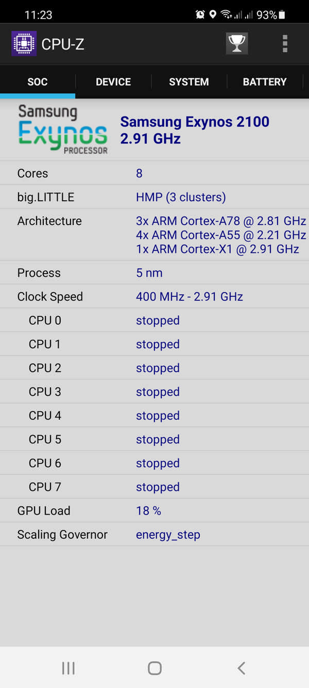
Task: Click the CPU-Z chip logo icon
Action: [24, 44]
